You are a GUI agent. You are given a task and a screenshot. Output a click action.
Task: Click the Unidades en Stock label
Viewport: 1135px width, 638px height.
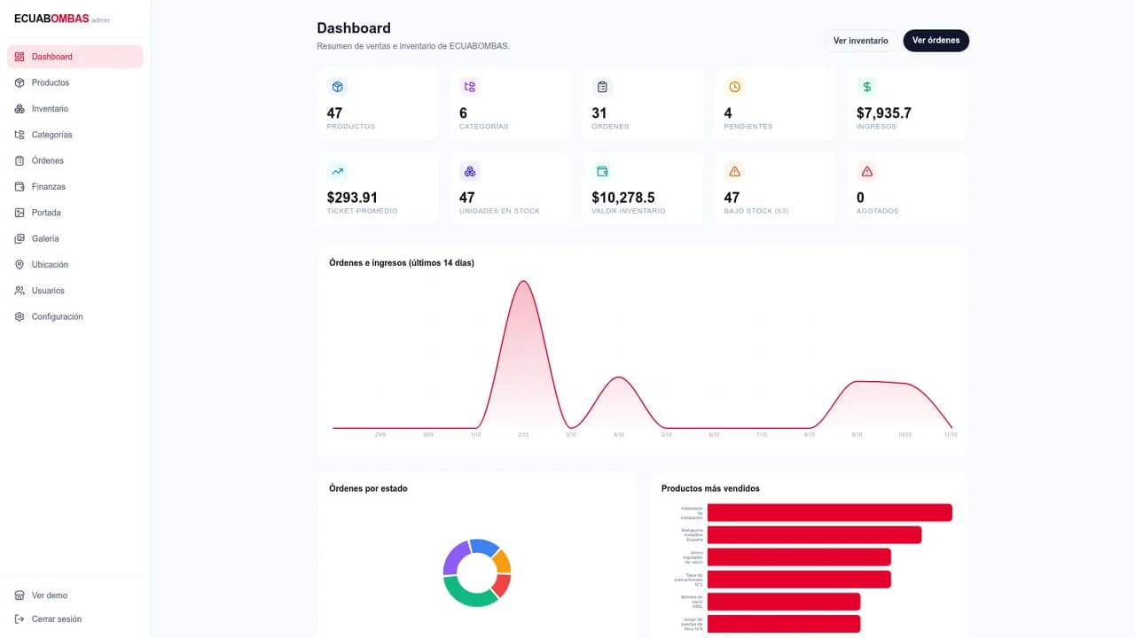coord(499,211)
